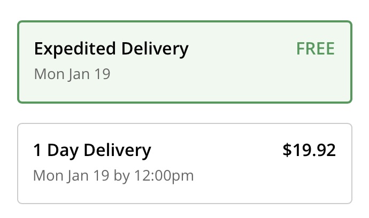Switch shipping to 1 Day Delivery

click(x=184, y=163)
